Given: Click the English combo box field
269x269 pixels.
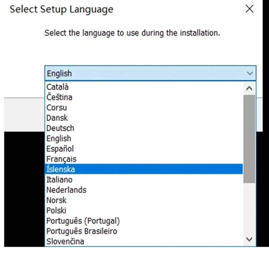Looking at the screenshot, I should click(x=145, y=73).
